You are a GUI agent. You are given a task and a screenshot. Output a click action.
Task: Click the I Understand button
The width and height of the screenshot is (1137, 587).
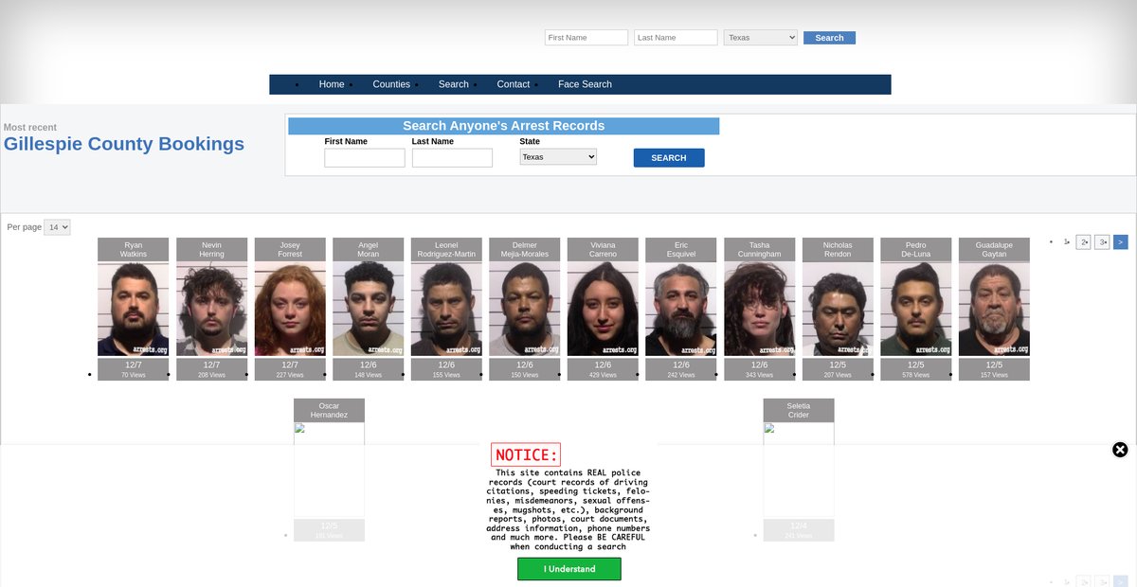(569, 569)
